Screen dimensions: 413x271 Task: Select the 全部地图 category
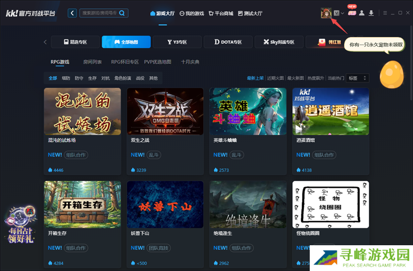[126, 42]
